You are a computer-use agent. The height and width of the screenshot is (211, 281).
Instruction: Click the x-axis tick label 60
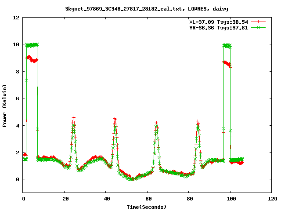tap(147, 199)
